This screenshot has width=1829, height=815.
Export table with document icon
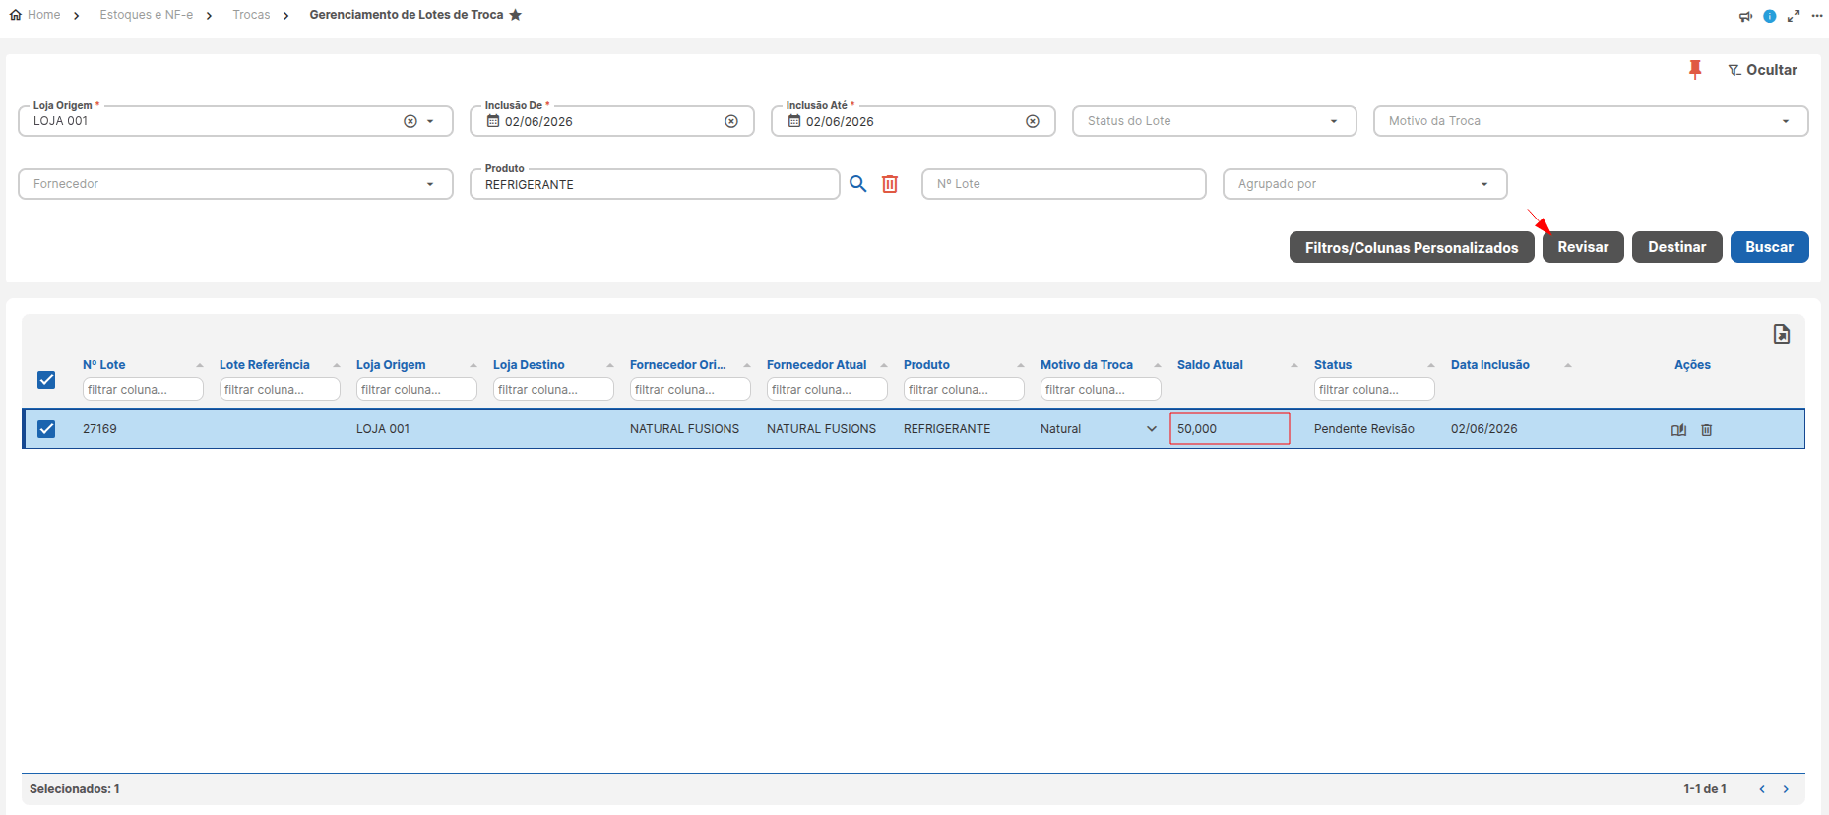[1782, 334]
